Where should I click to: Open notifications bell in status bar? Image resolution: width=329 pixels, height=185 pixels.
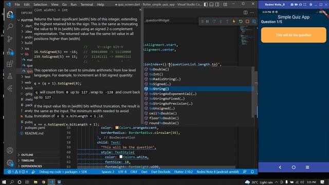point(252,172)
